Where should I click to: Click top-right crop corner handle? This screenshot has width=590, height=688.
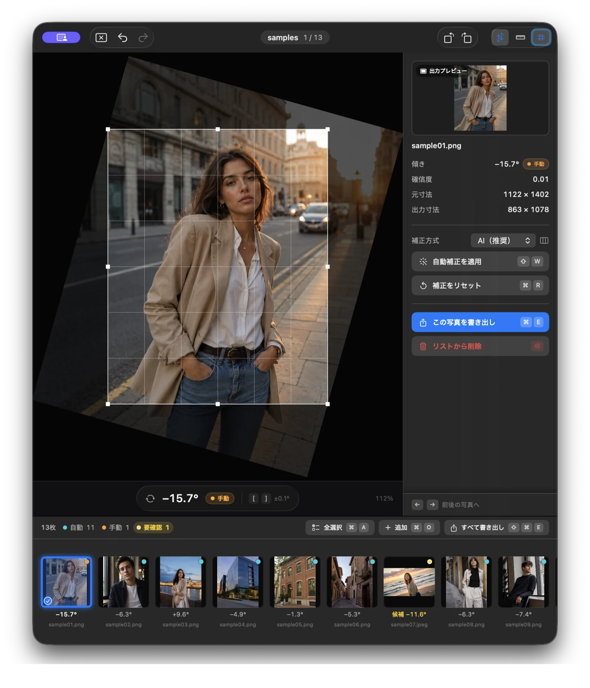(x=327, y=129)
